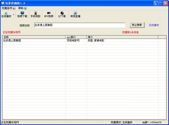This screenshot has width=169, height=125.
Task: Maximize the 电影挖掘机 window
Action: point(161,3)
